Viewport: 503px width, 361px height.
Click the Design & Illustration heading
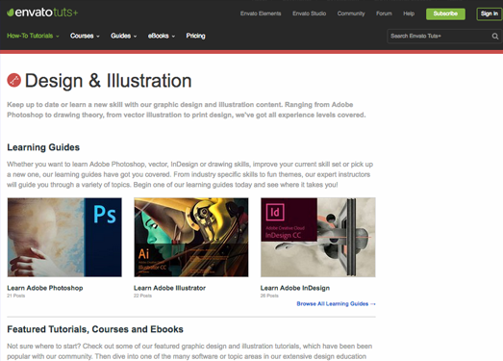pos(109,81)
